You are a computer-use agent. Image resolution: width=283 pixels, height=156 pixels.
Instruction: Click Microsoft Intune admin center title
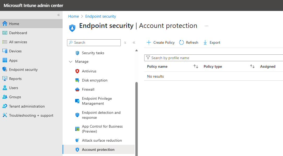click(x=33, y=5)
